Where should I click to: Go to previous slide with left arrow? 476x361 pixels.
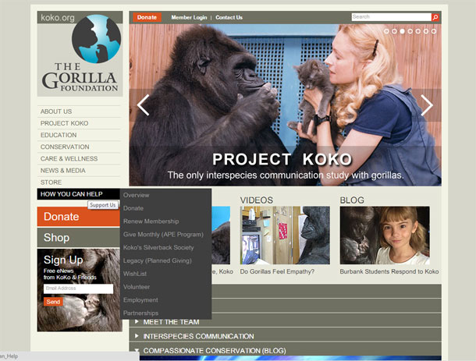click(x=143, y=105)
